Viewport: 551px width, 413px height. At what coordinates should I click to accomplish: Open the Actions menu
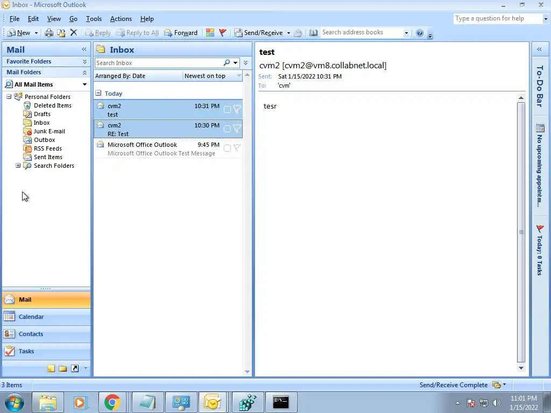click(121, 19)
